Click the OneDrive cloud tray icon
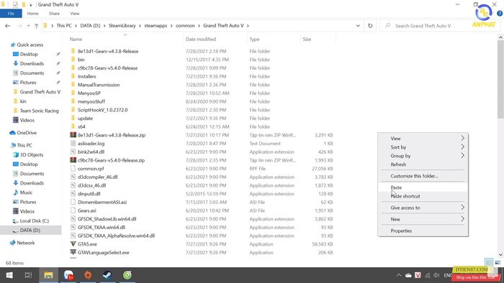The width and height of the screenshot is (504, 283). [x=408, y=275]
